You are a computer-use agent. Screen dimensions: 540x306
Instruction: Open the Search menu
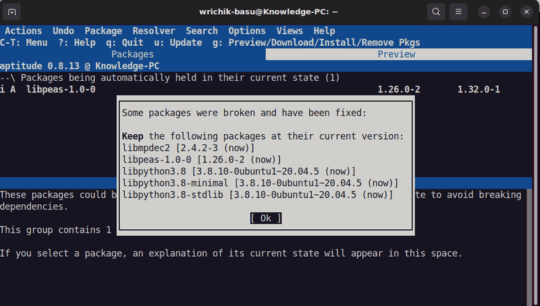point(202,31)
